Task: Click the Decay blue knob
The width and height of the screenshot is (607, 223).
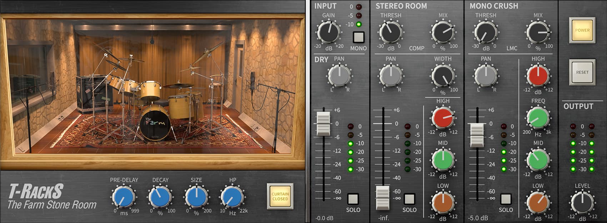Action: (x=160, y=197)
